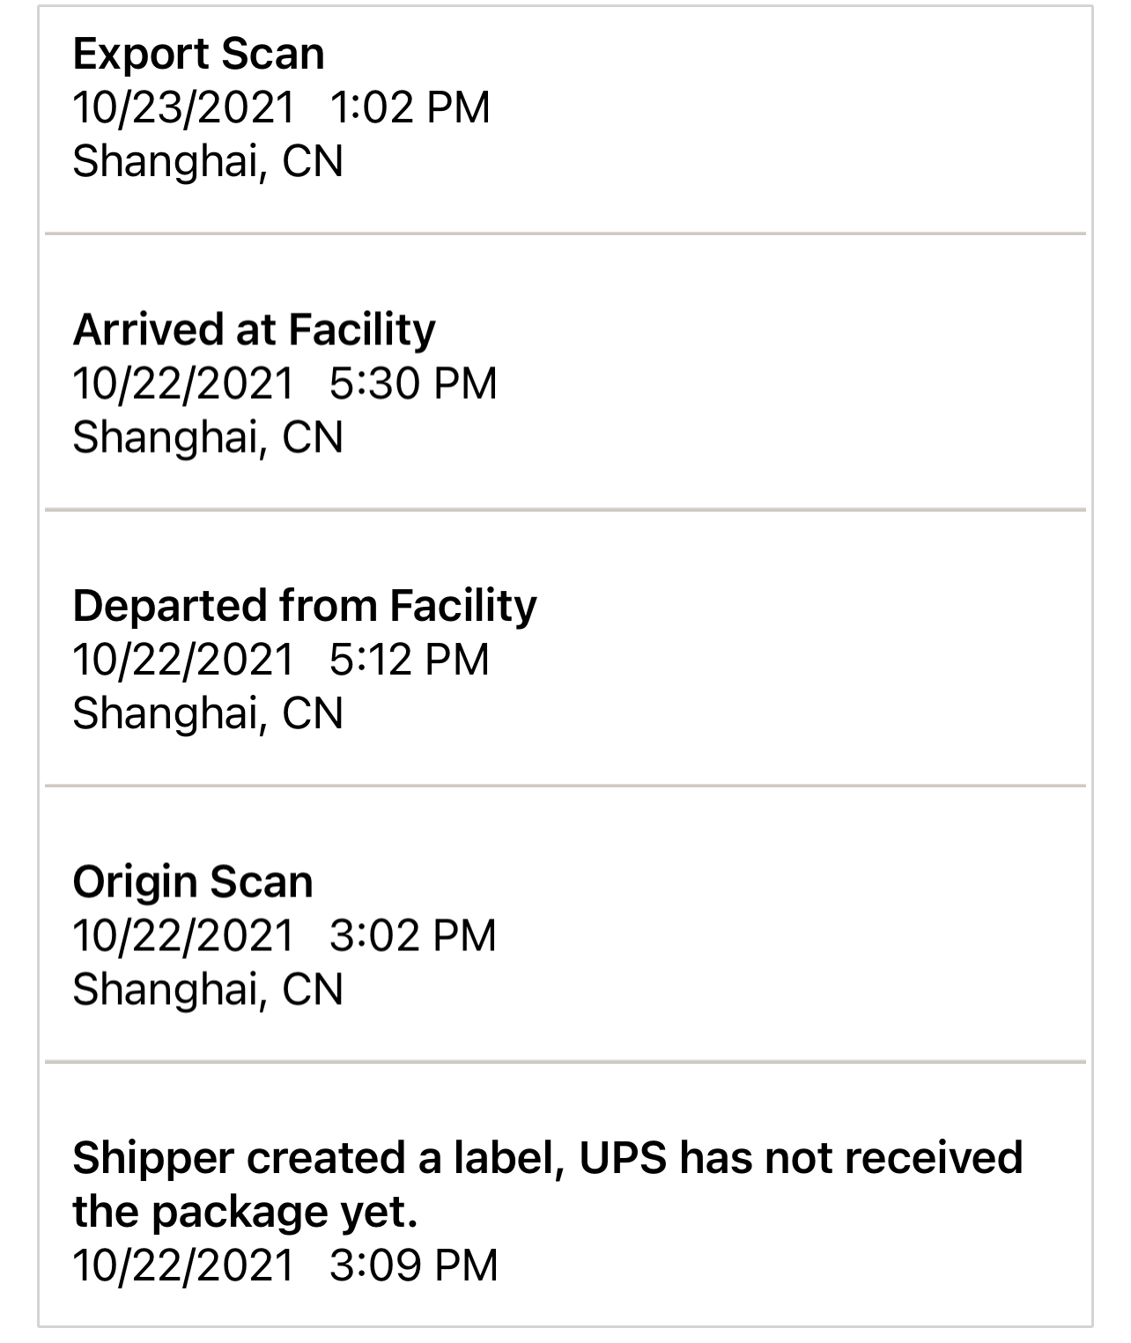Screen dimensions: 1131x1343
Task: Click the 10/23/2021 1:02 PM timestamp
Action: click(x=281, y=107)
